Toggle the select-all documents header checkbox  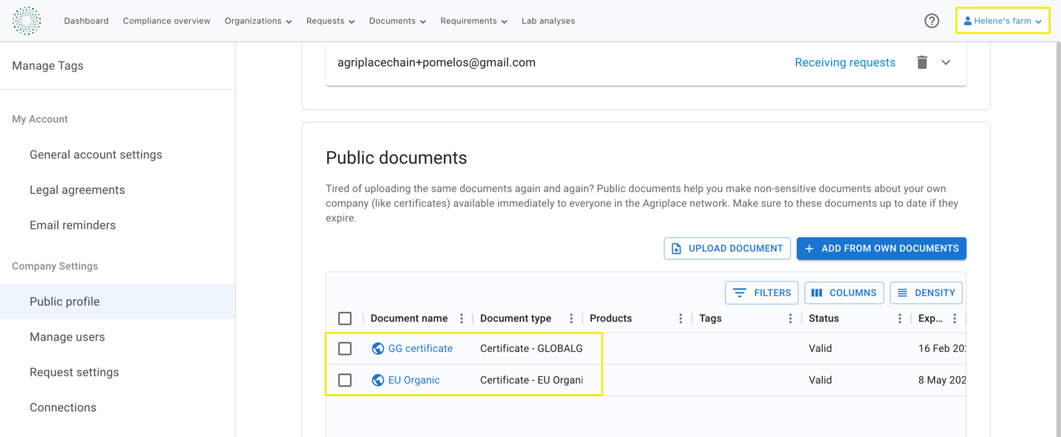coord(345,318)
